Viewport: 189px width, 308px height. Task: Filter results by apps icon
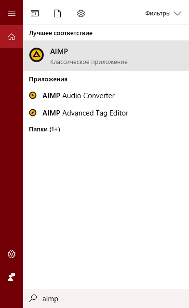coord(35,13)
